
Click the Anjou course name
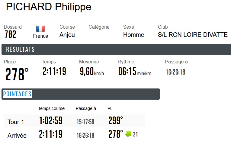tap(67, 35)
